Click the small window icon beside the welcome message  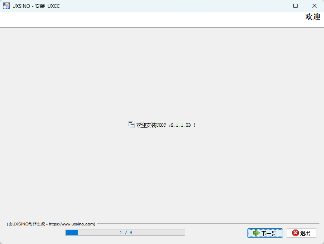(x=131, y=125)
